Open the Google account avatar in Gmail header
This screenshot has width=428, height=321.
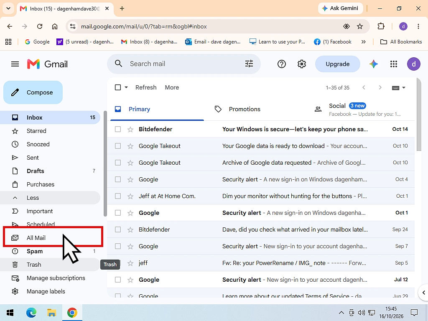(413, 64)
